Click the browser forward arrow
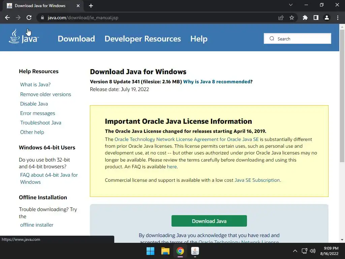The width and height of the screenshot is (345, 259). click(x=18, y=18)
